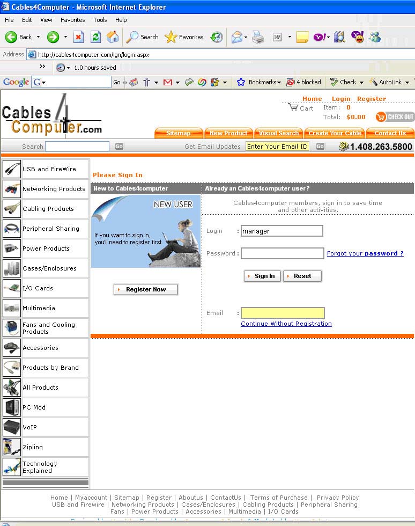The height and width of the screenshot is (526, 415).
Task: Follow the Forgot your password link
Action: pyautogui.click(x=365, y=253)
